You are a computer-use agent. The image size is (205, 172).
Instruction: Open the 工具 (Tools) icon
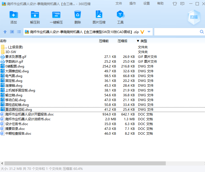120,14
